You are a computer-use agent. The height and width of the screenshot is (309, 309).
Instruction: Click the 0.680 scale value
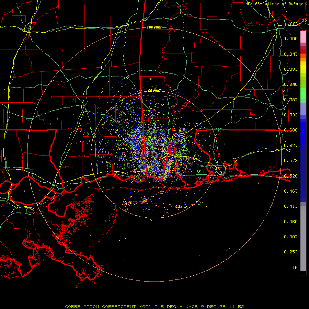[291, 130]
